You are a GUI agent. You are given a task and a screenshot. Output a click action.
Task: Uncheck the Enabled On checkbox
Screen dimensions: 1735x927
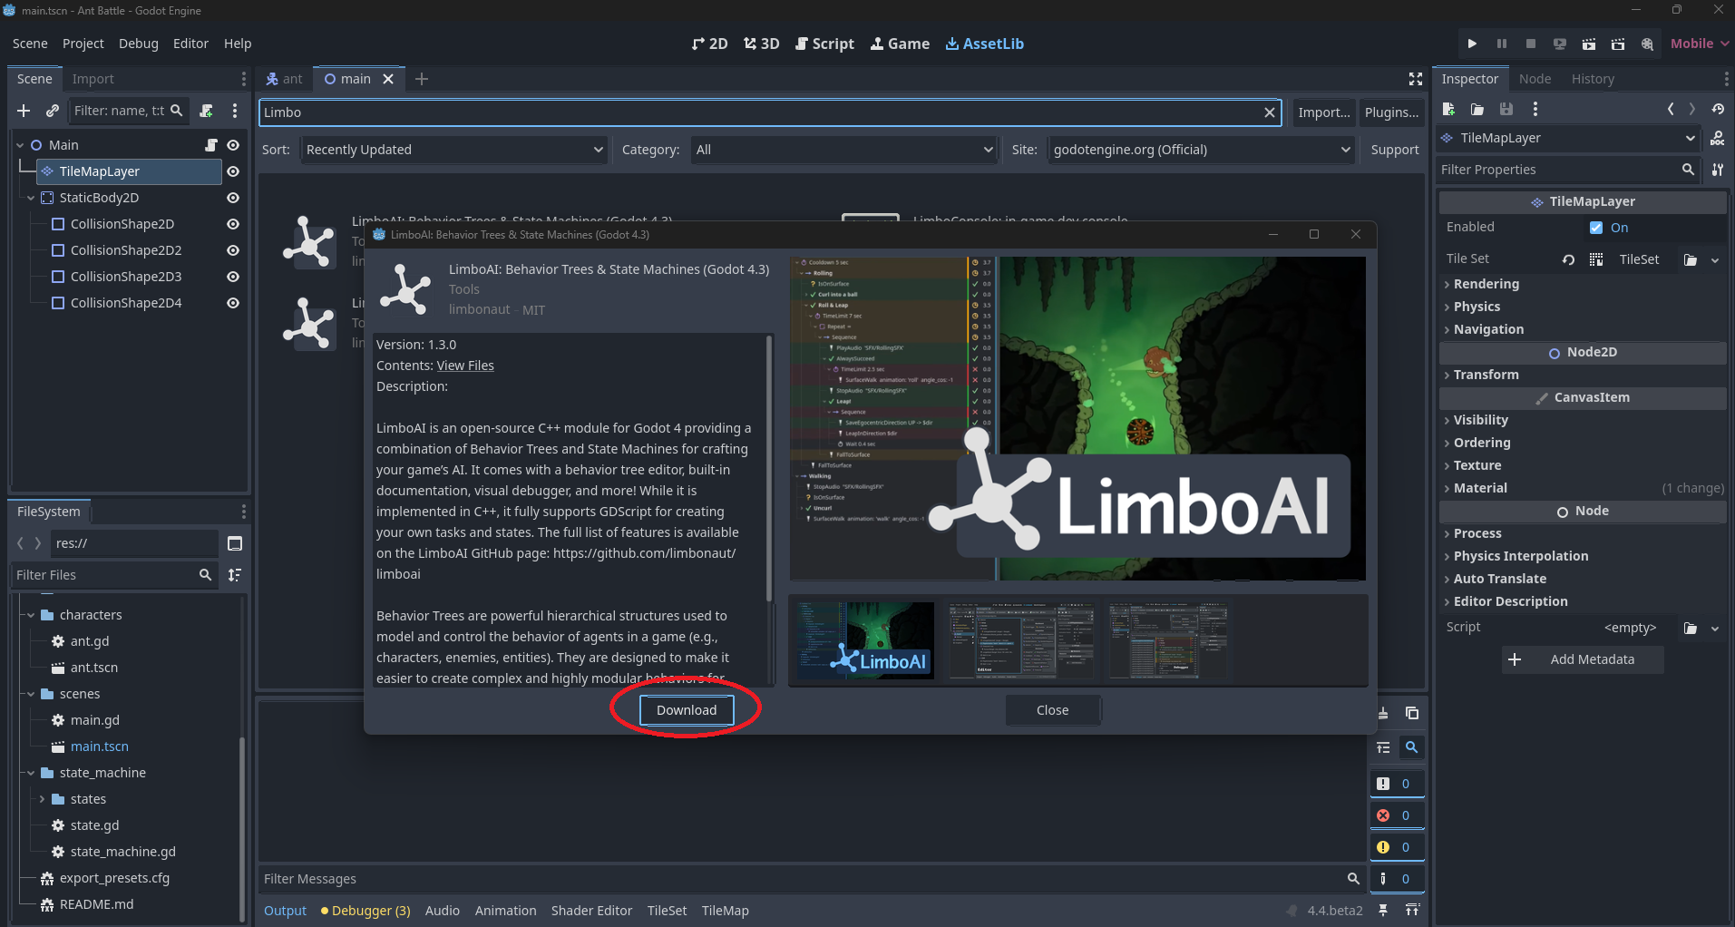click(x=1596, y=228)
